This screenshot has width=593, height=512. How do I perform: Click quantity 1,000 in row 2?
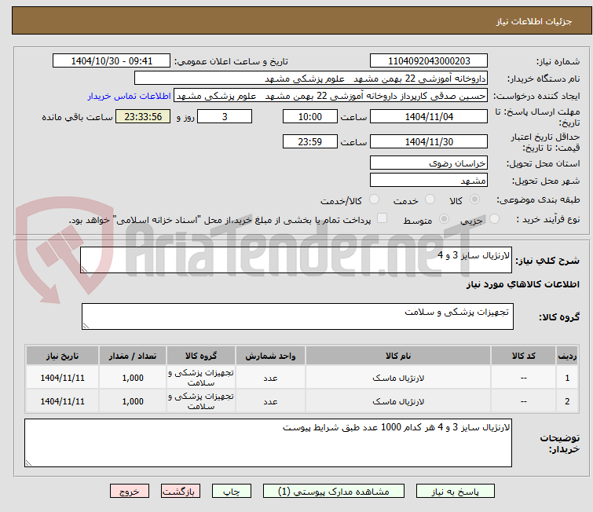pyautogui.click(x=133, y=401)
